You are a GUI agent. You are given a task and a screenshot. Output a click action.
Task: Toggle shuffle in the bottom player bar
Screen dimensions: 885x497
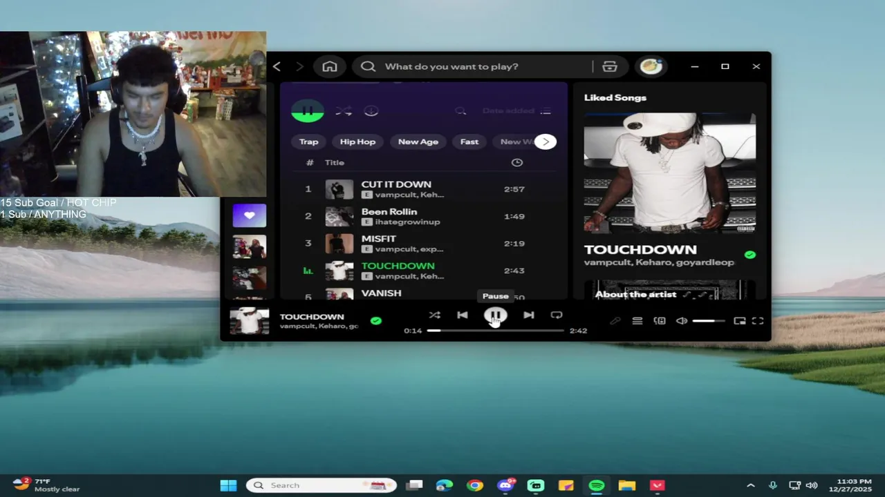(434, 315)
